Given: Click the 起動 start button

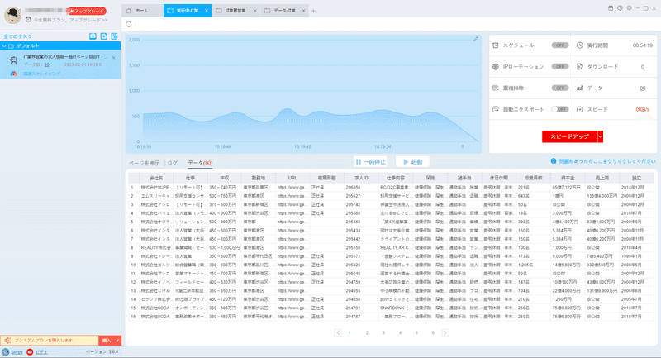Looking at the screenshot, I should (x=412, y=161).
